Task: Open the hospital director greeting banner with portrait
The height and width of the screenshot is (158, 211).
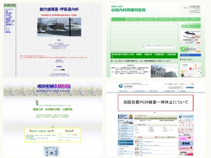Action: click(x=126, y=117)
